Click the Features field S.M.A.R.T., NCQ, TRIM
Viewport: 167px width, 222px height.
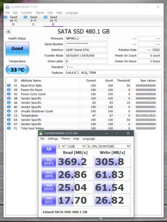(x=113, y=73)
